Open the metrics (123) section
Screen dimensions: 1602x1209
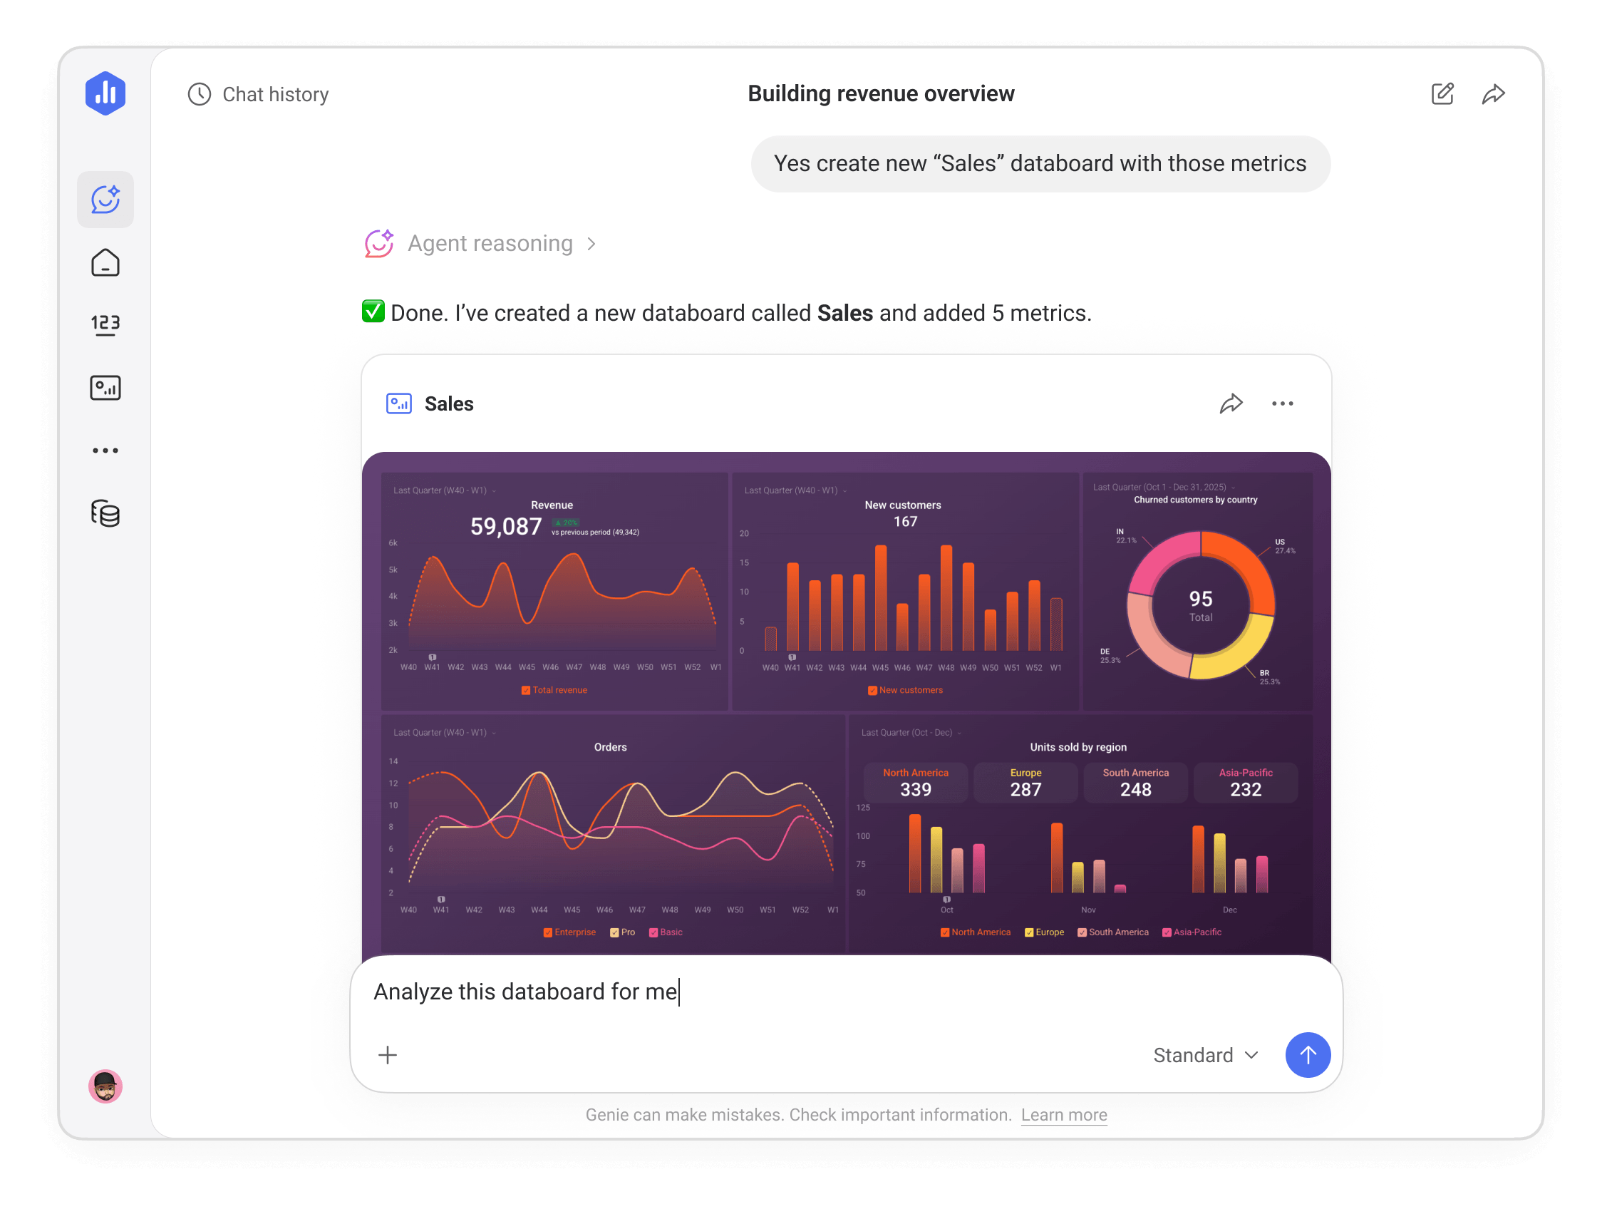[x=105, y=324]
